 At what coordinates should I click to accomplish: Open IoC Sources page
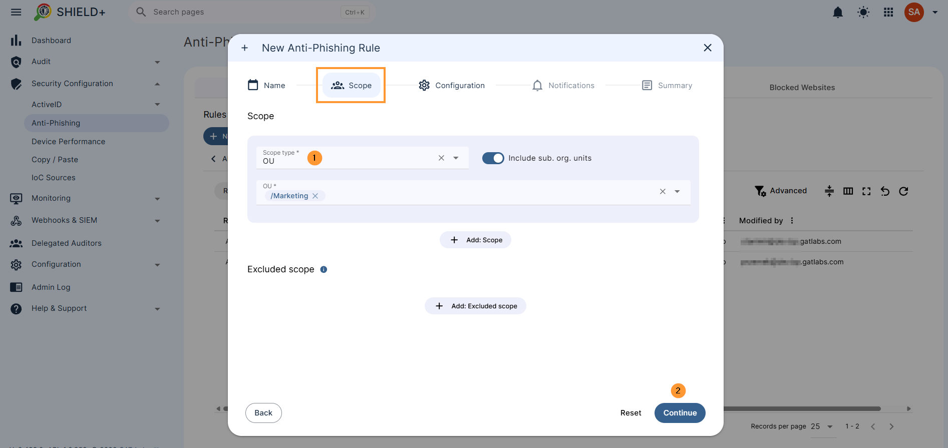(x=53, y=178)
